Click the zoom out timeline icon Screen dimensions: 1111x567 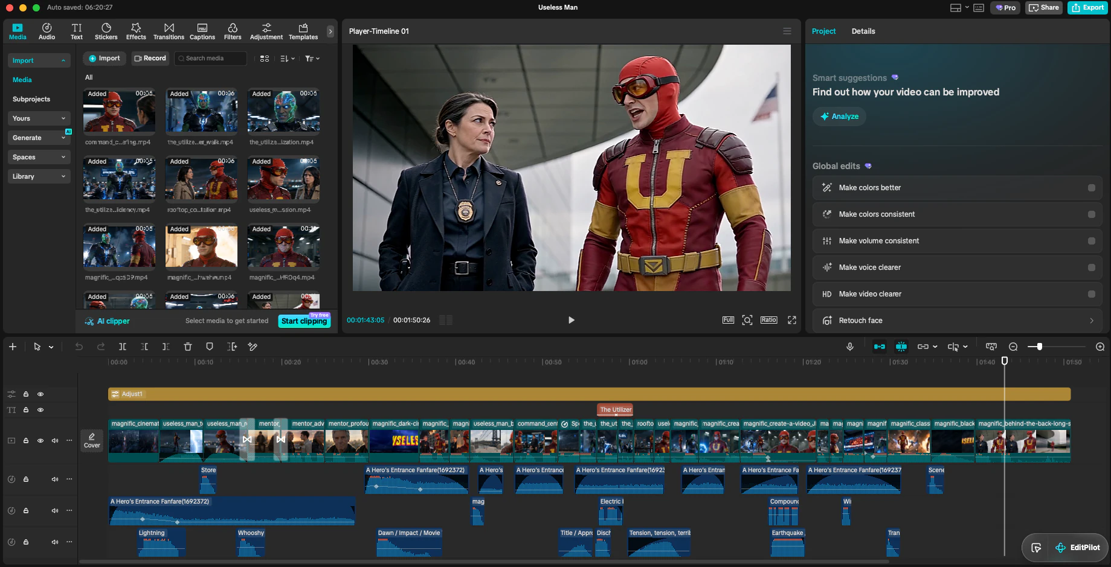(x=1013, y=347)
